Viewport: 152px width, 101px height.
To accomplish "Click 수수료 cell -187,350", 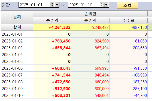I will click(129, 82).
